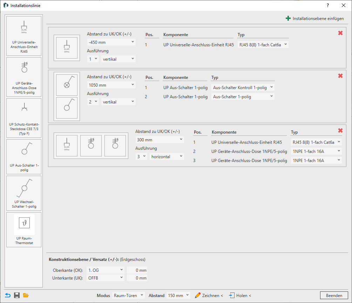Open the Aus-Schalter 1-polig type dropdown
The width and height of the screenshot is (352, 303).
coord(243,97)
